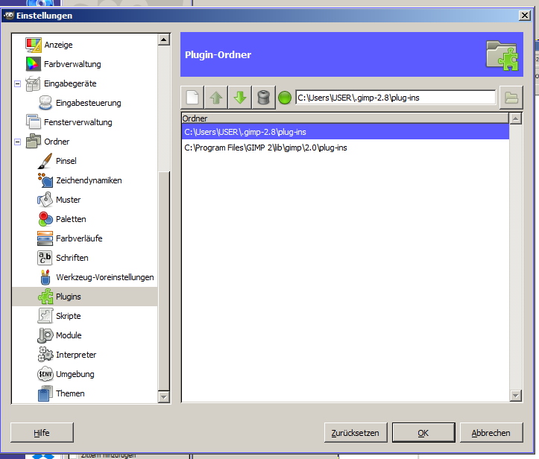The image size is (539, 459).
Task: Select the Anzeige label in tree
Action: point(58,45)
